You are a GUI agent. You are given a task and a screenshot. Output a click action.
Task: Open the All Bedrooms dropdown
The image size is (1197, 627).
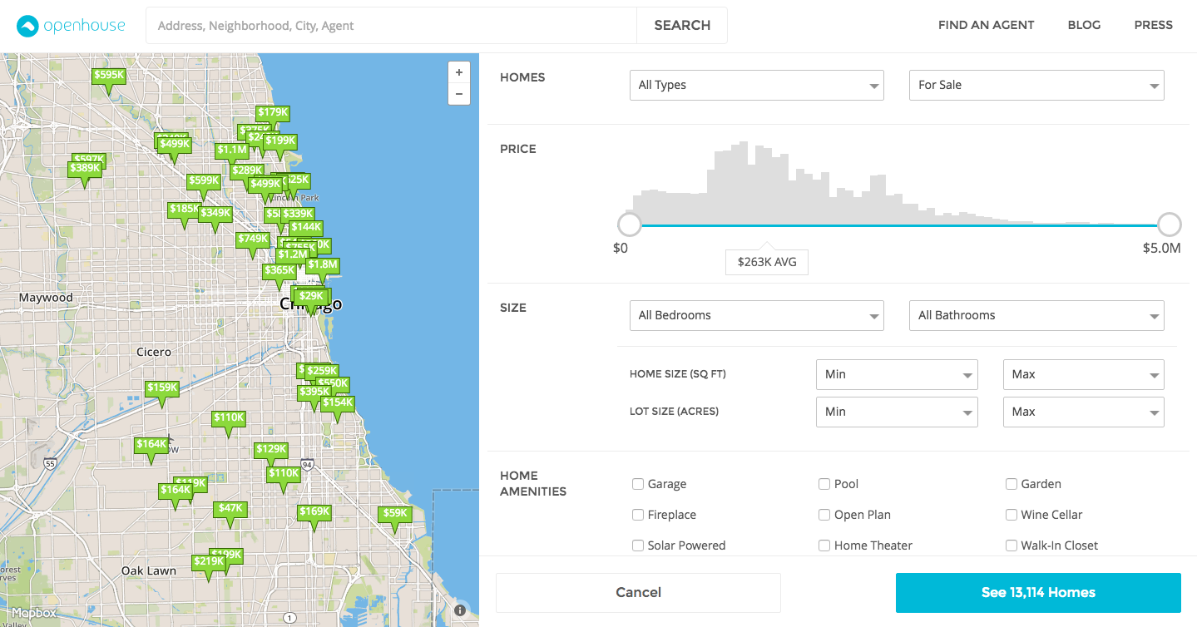tap(756, 315)
